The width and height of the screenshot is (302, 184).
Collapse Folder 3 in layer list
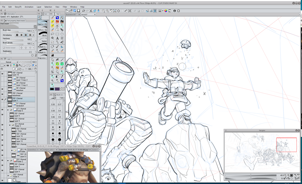[x=10, y=125]
